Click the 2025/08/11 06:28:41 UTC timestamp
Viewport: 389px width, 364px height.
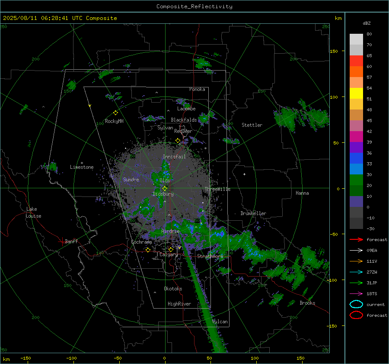[x=60, y=18]
